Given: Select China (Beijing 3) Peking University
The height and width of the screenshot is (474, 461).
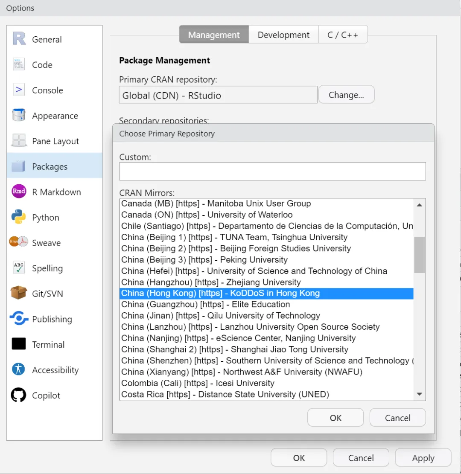Looking at the screenshot, I should pos(266,260).
